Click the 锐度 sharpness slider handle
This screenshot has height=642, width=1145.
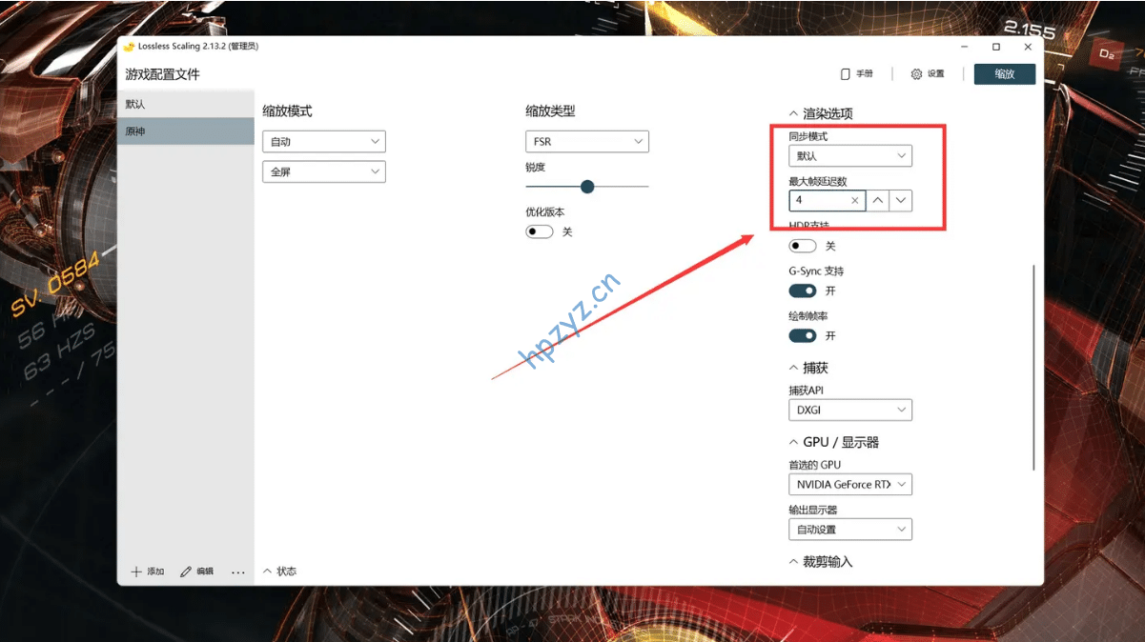point(587,187)
